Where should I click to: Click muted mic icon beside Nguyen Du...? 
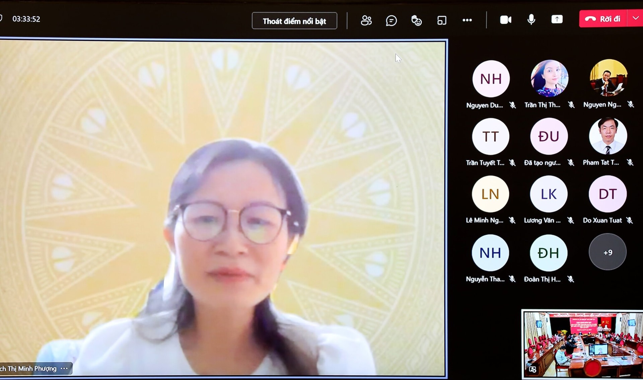[512, 105]
